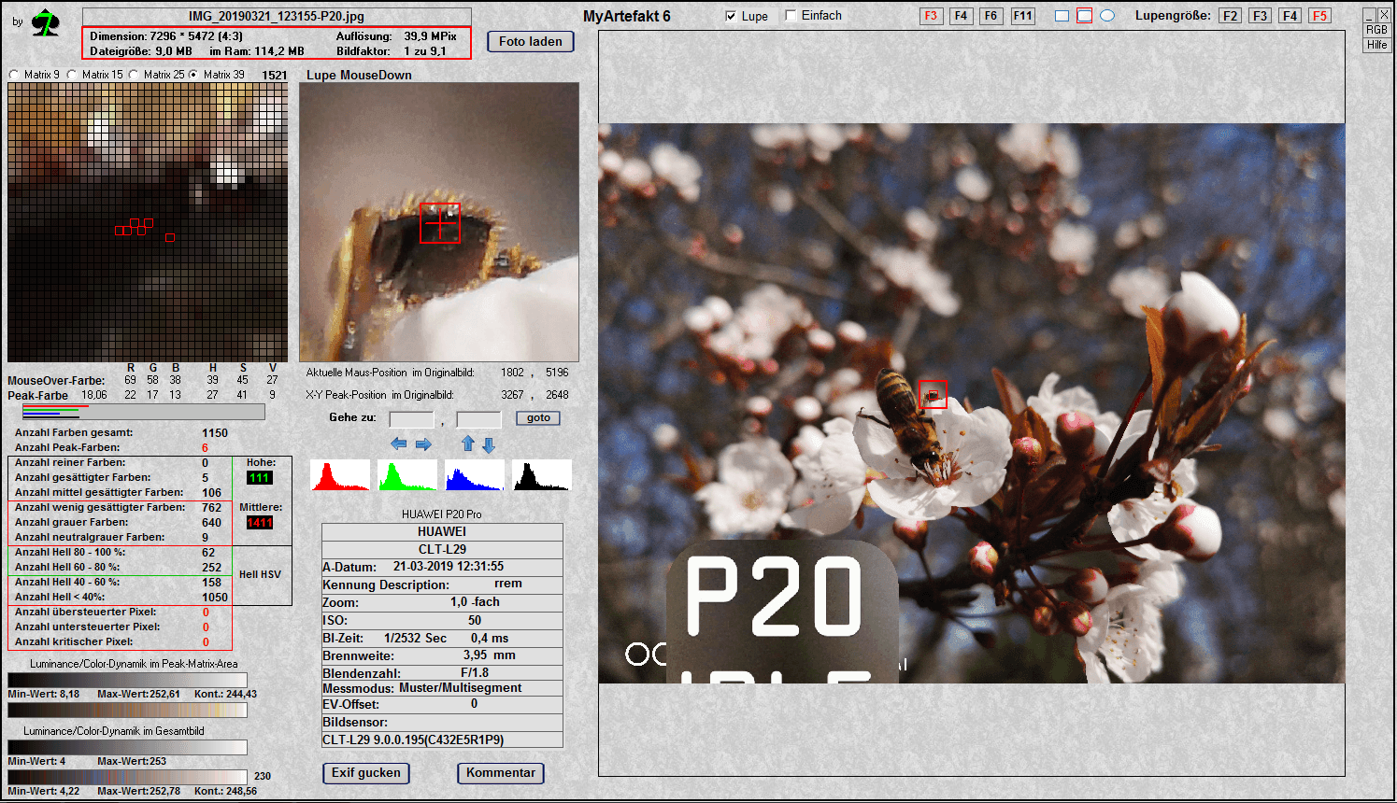The height and width of the screenshot is (803, 1397).
Task: Click the Peak-Farbe RGB bar indicator
Action: click(144, 412)
